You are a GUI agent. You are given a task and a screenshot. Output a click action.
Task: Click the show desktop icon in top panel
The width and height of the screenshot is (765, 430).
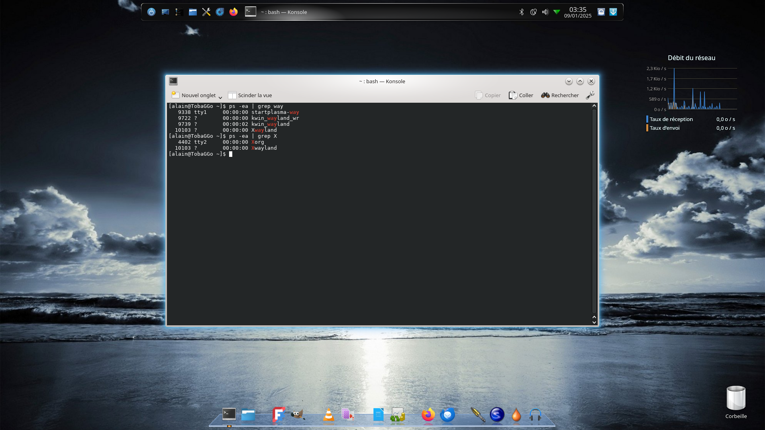[x=165, y=12]
